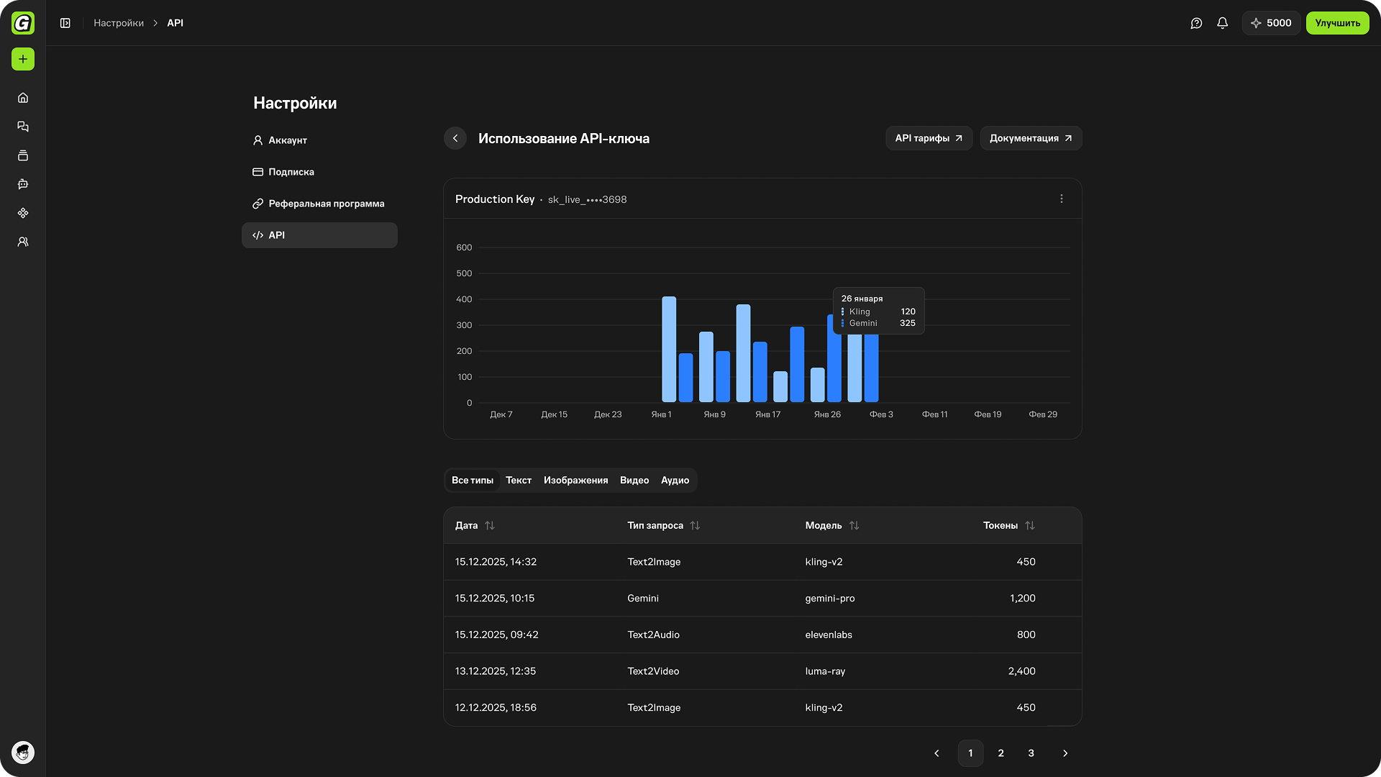Open the home icon in left sidebar
The width and height of the screenshot is (1381, 777).
(x=23, y=98)
